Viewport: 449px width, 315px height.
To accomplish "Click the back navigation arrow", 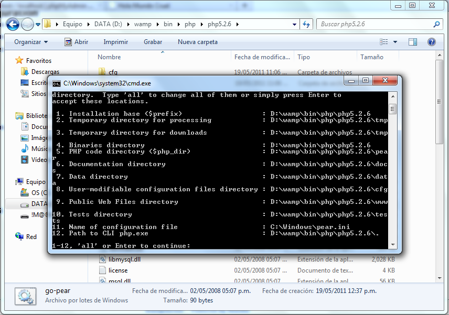I will (13, 24).
